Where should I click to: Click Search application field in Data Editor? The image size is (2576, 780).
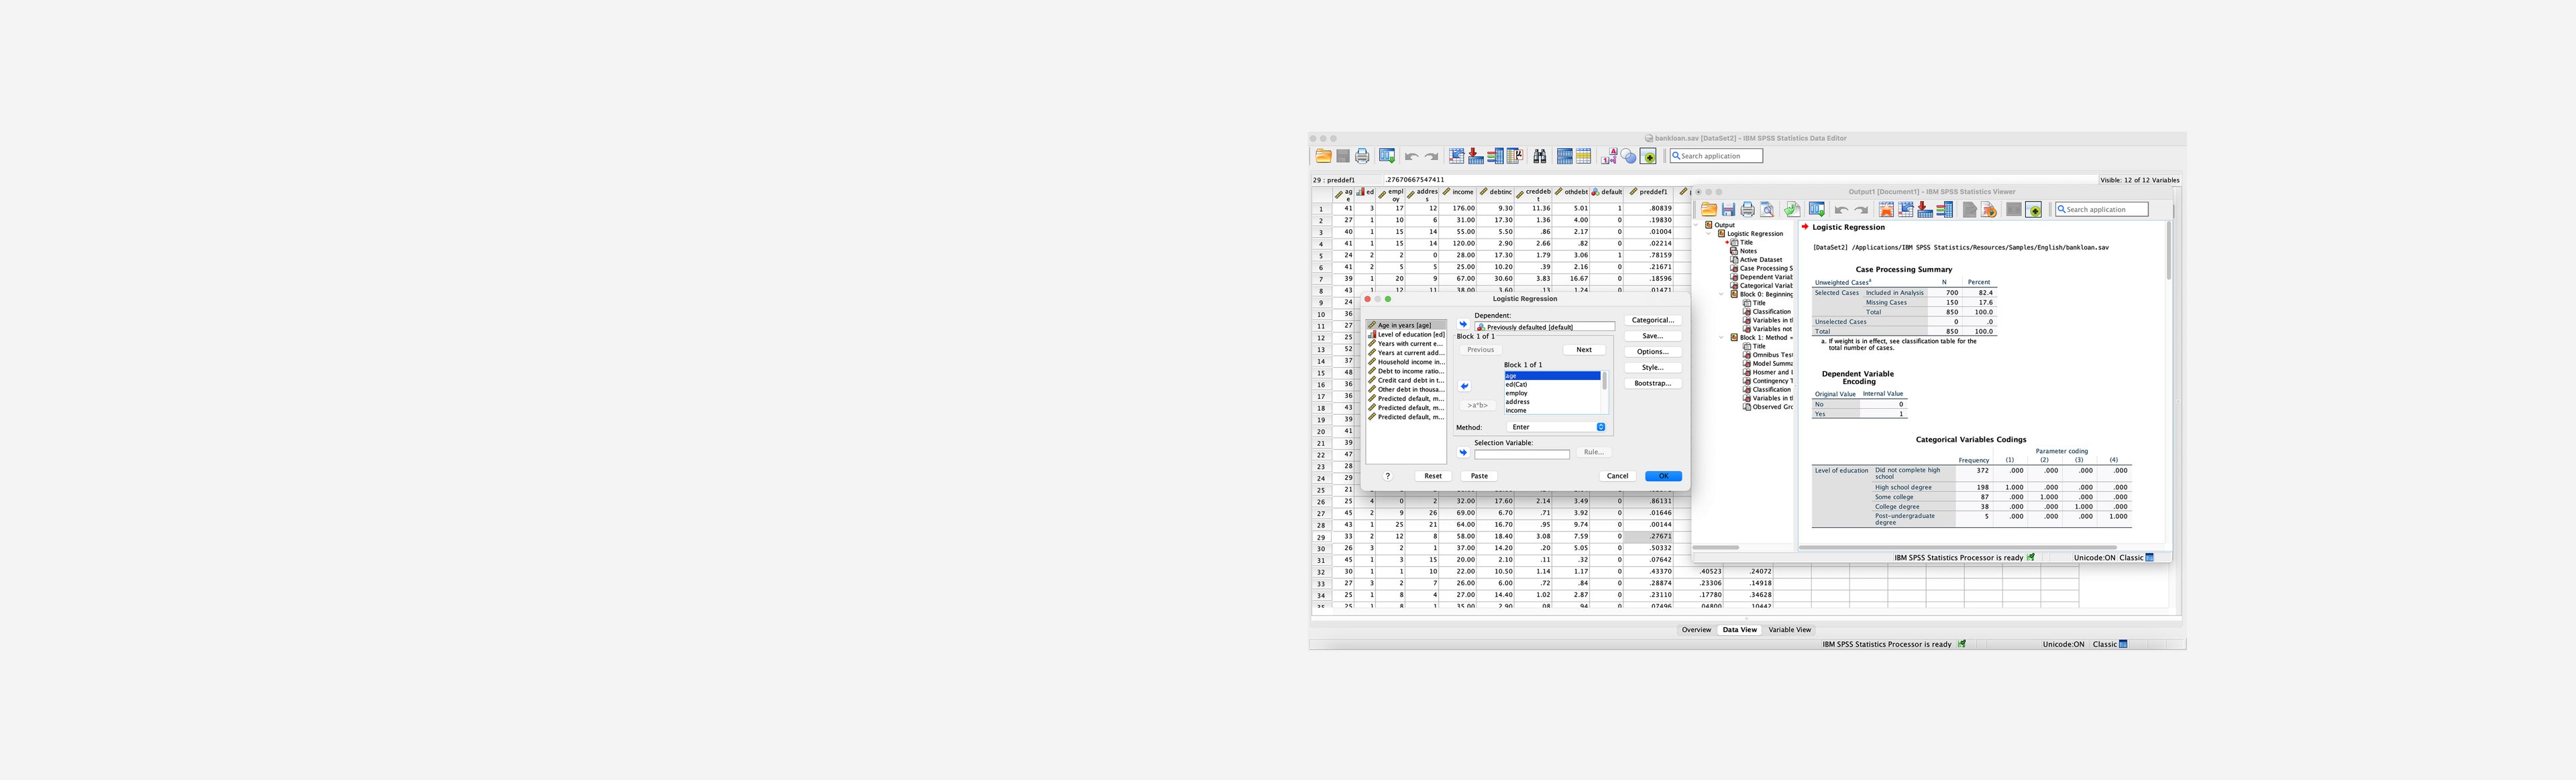tap(1717, 156)
